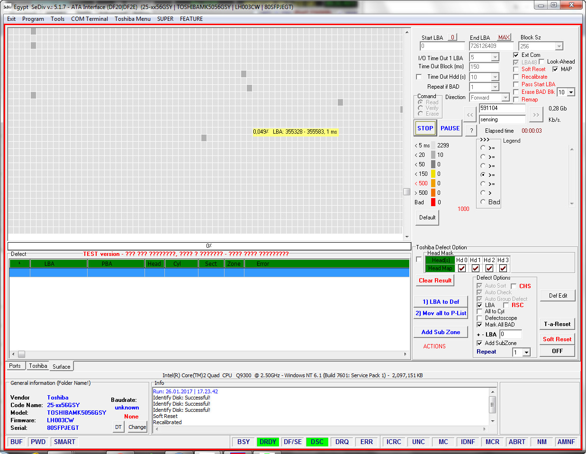586x454 pixels.
Task: Switch to the Ports tab
Action: 15,366
